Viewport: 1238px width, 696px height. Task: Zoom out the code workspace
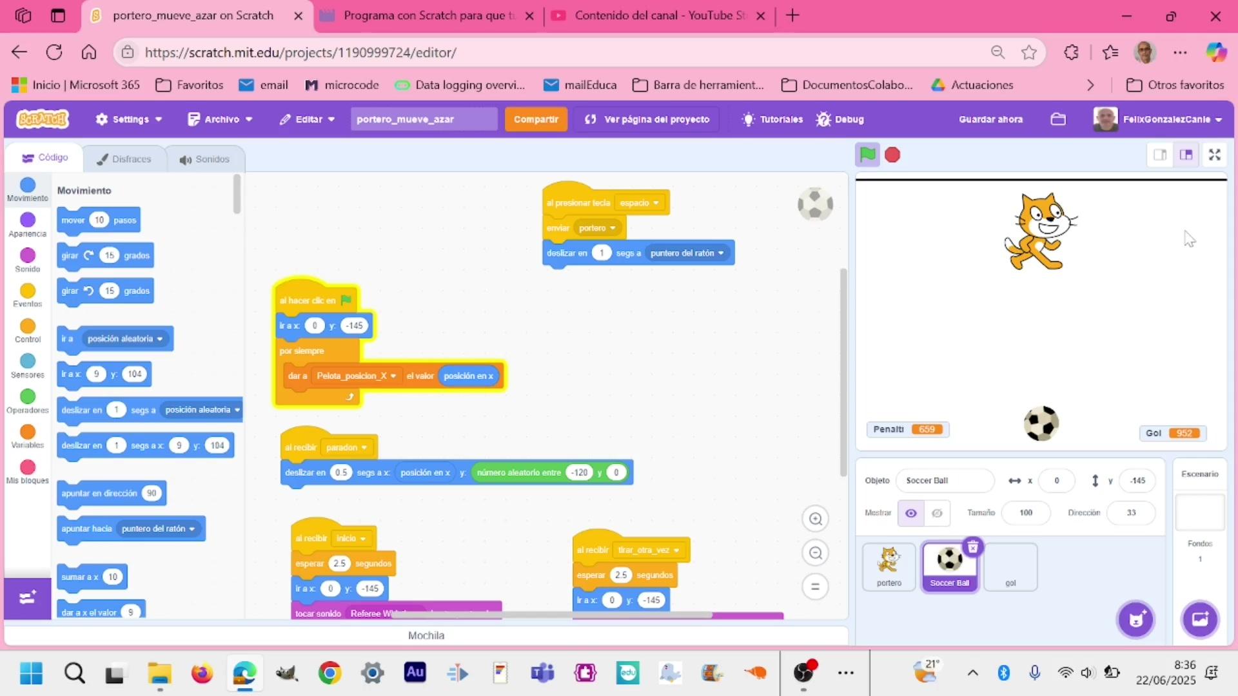tap(815, 553)
